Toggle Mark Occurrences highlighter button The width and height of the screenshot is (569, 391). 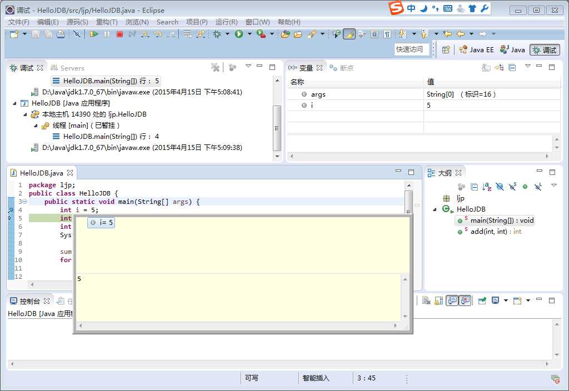point(349,34)
